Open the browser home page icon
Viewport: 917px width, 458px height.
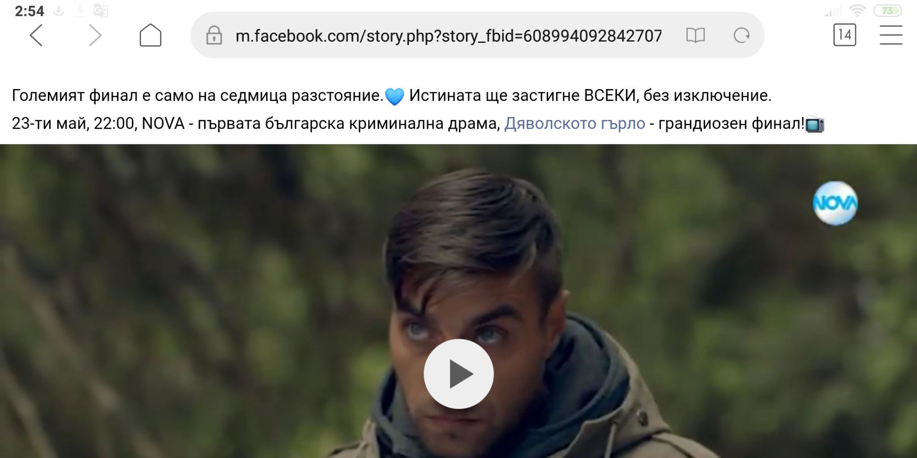point(150,35)
